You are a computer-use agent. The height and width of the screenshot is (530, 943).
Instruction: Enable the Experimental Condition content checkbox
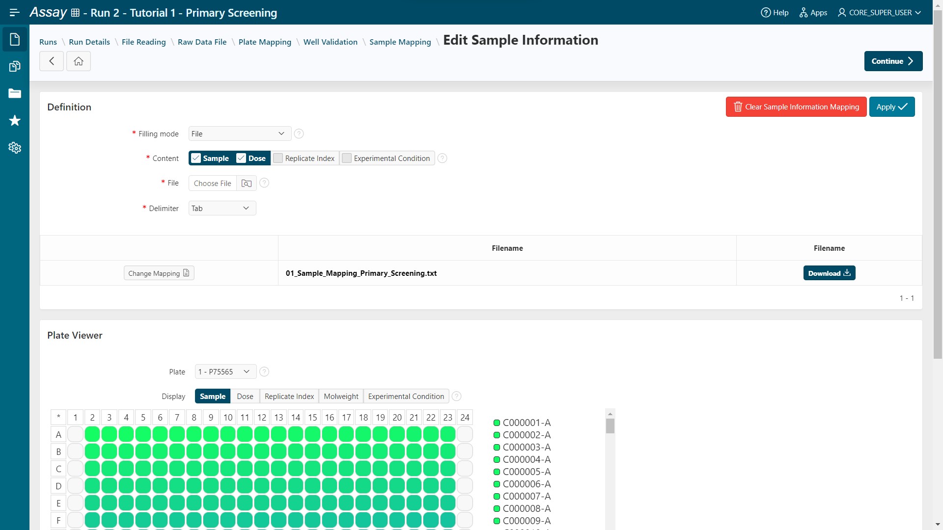click(347, 158)
